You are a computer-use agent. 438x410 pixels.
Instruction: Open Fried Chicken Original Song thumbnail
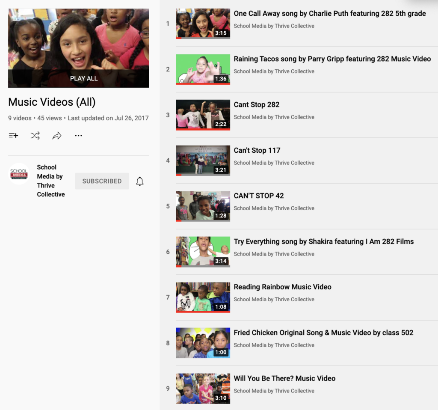(x=203, y=343)
